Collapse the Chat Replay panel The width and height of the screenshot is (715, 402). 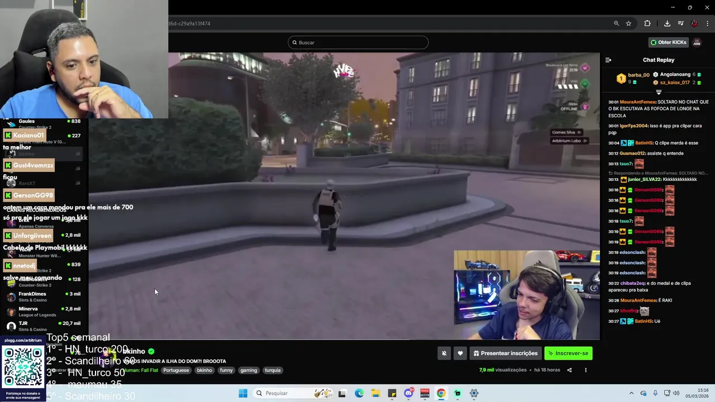tap(608, 60)
